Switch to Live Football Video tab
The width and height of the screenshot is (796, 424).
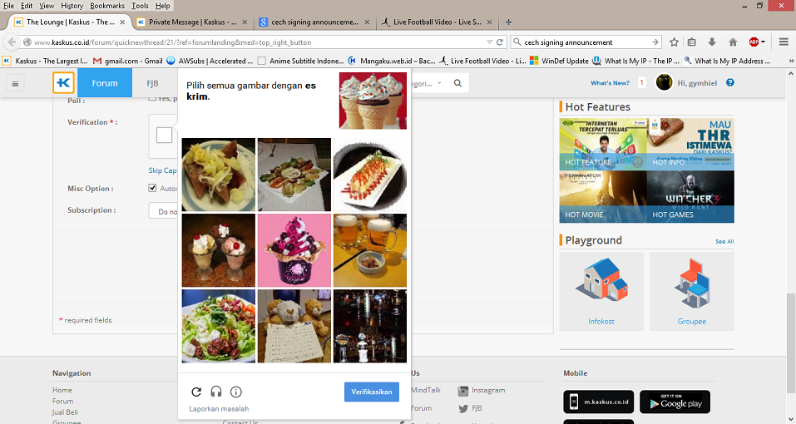tap(437, 22)
